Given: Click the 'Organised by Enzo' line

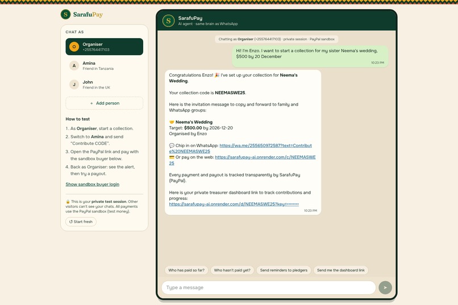Looking at the screenshot, I should click(x=188, y=133).
